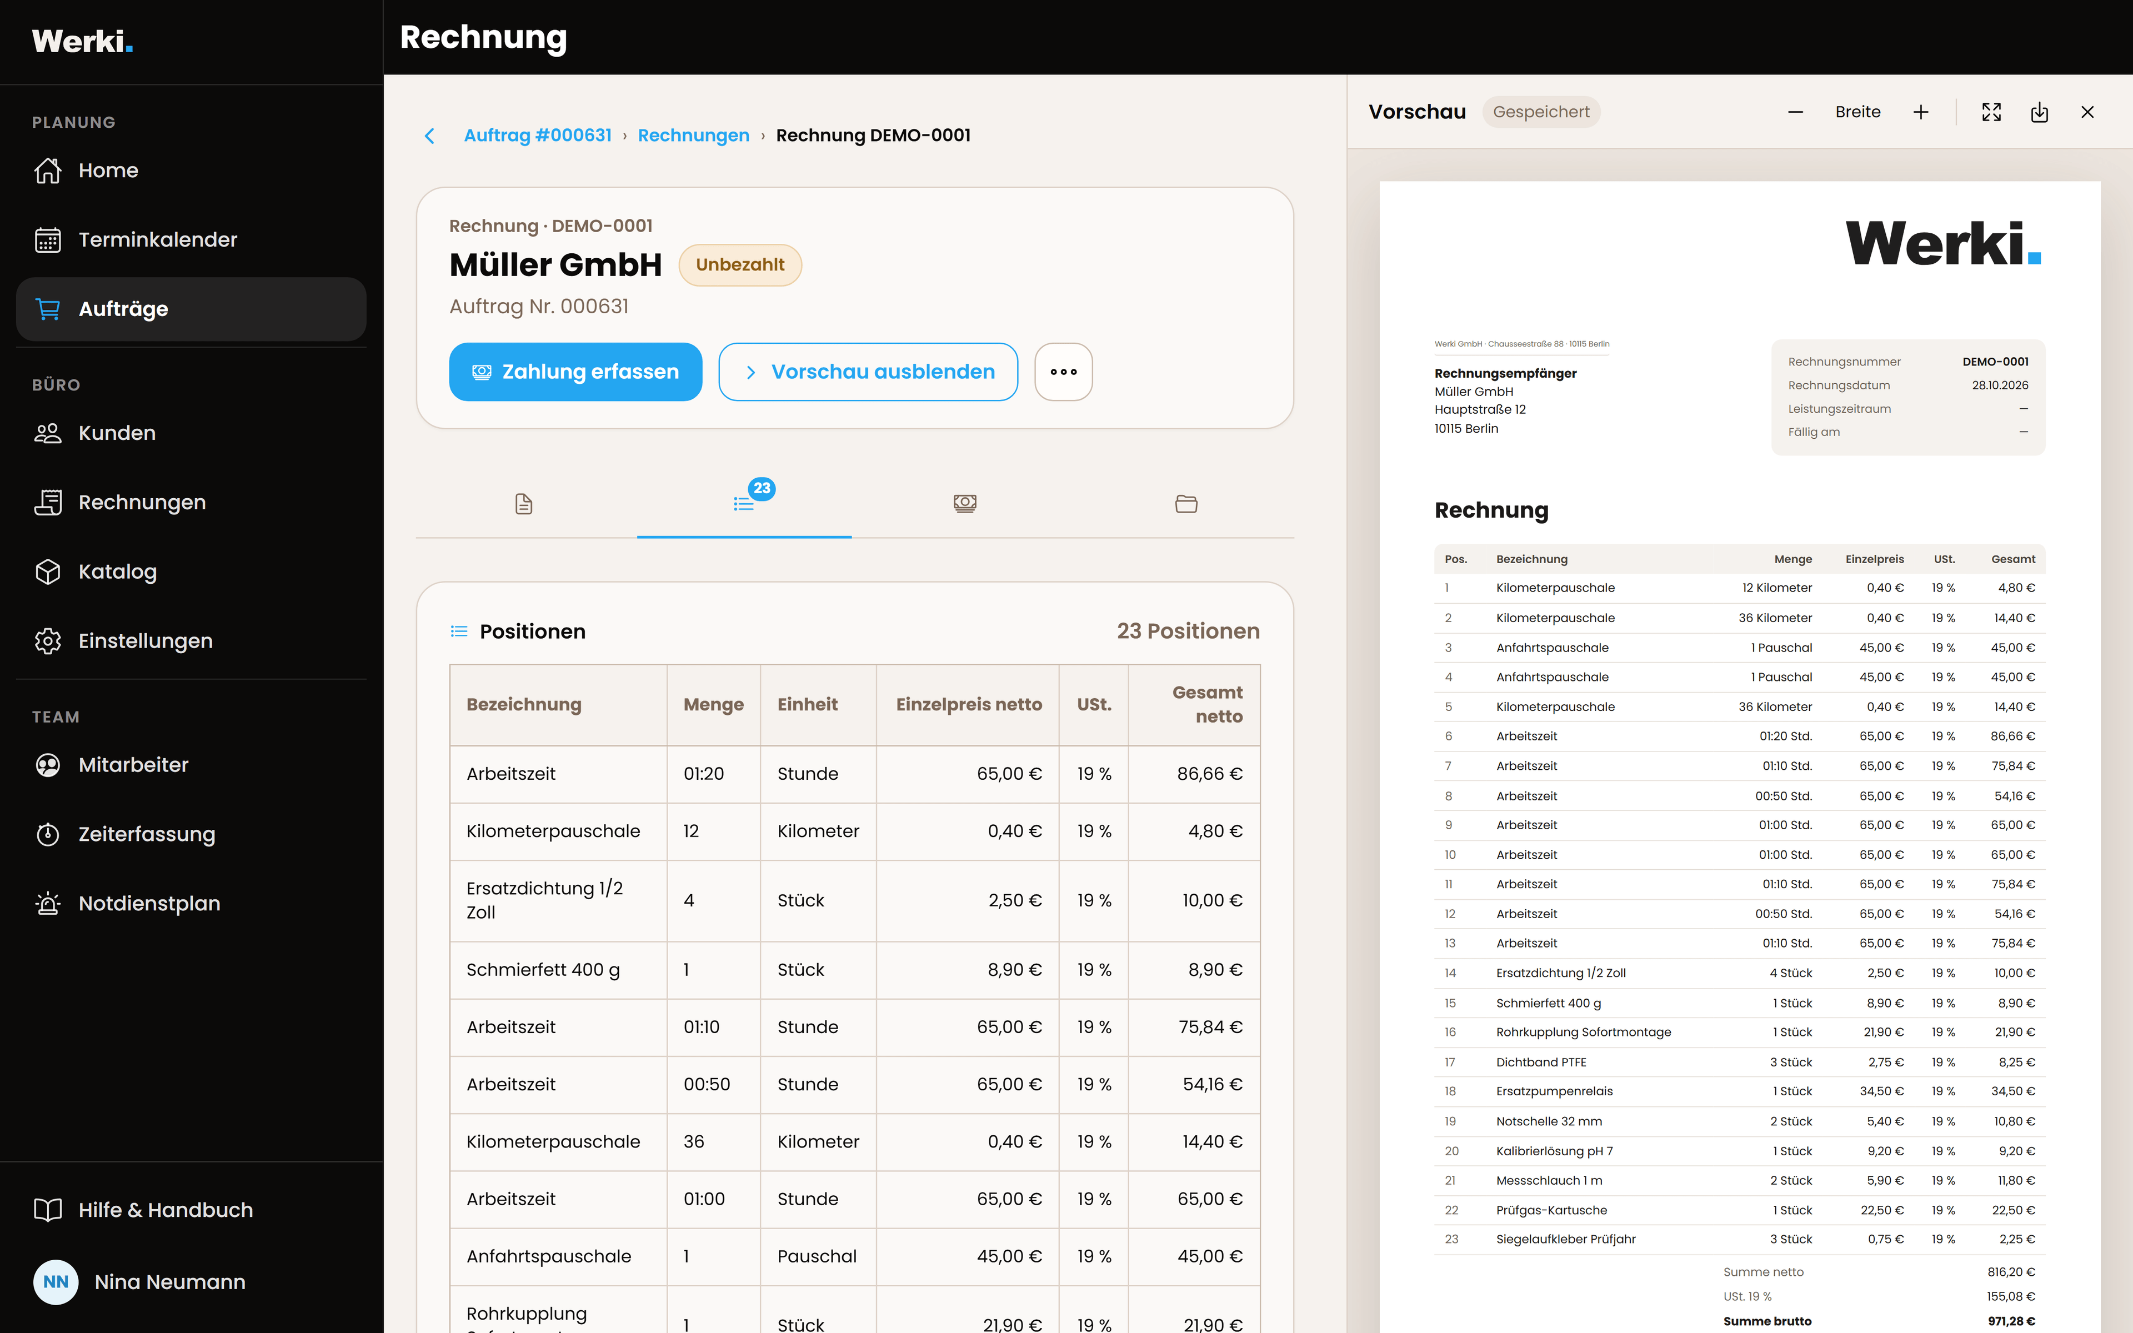Image resolution: width=2133 pixels, height=1333 pixels.
Task: Zoom out preview with minus icon
Action: point(1795,112)
